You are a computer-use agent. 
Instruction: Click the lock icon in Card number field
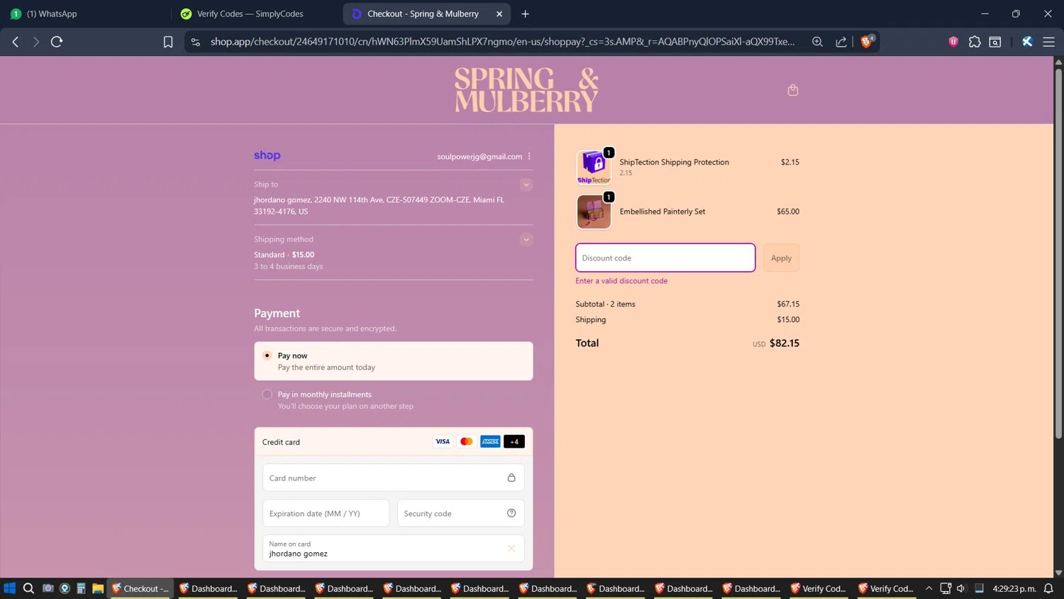tap(511, 478)
